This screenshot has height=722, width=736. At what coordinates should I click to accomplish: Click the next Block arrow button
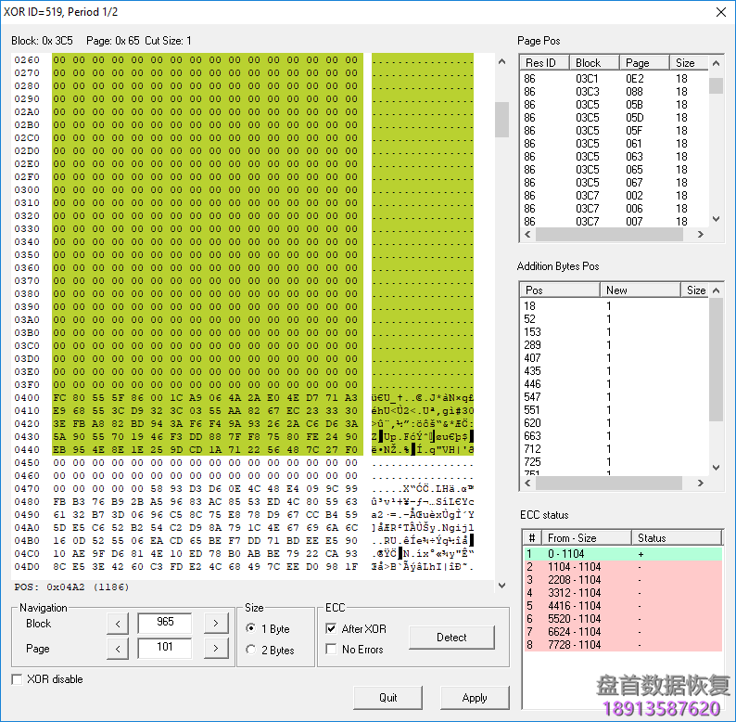point(214,623)
